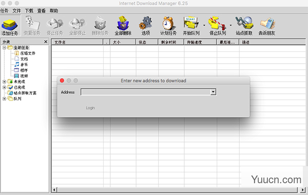The height and width of the screenshot is (195, 308).
Task: Open the 任务 menu
Action: [4, 11]
